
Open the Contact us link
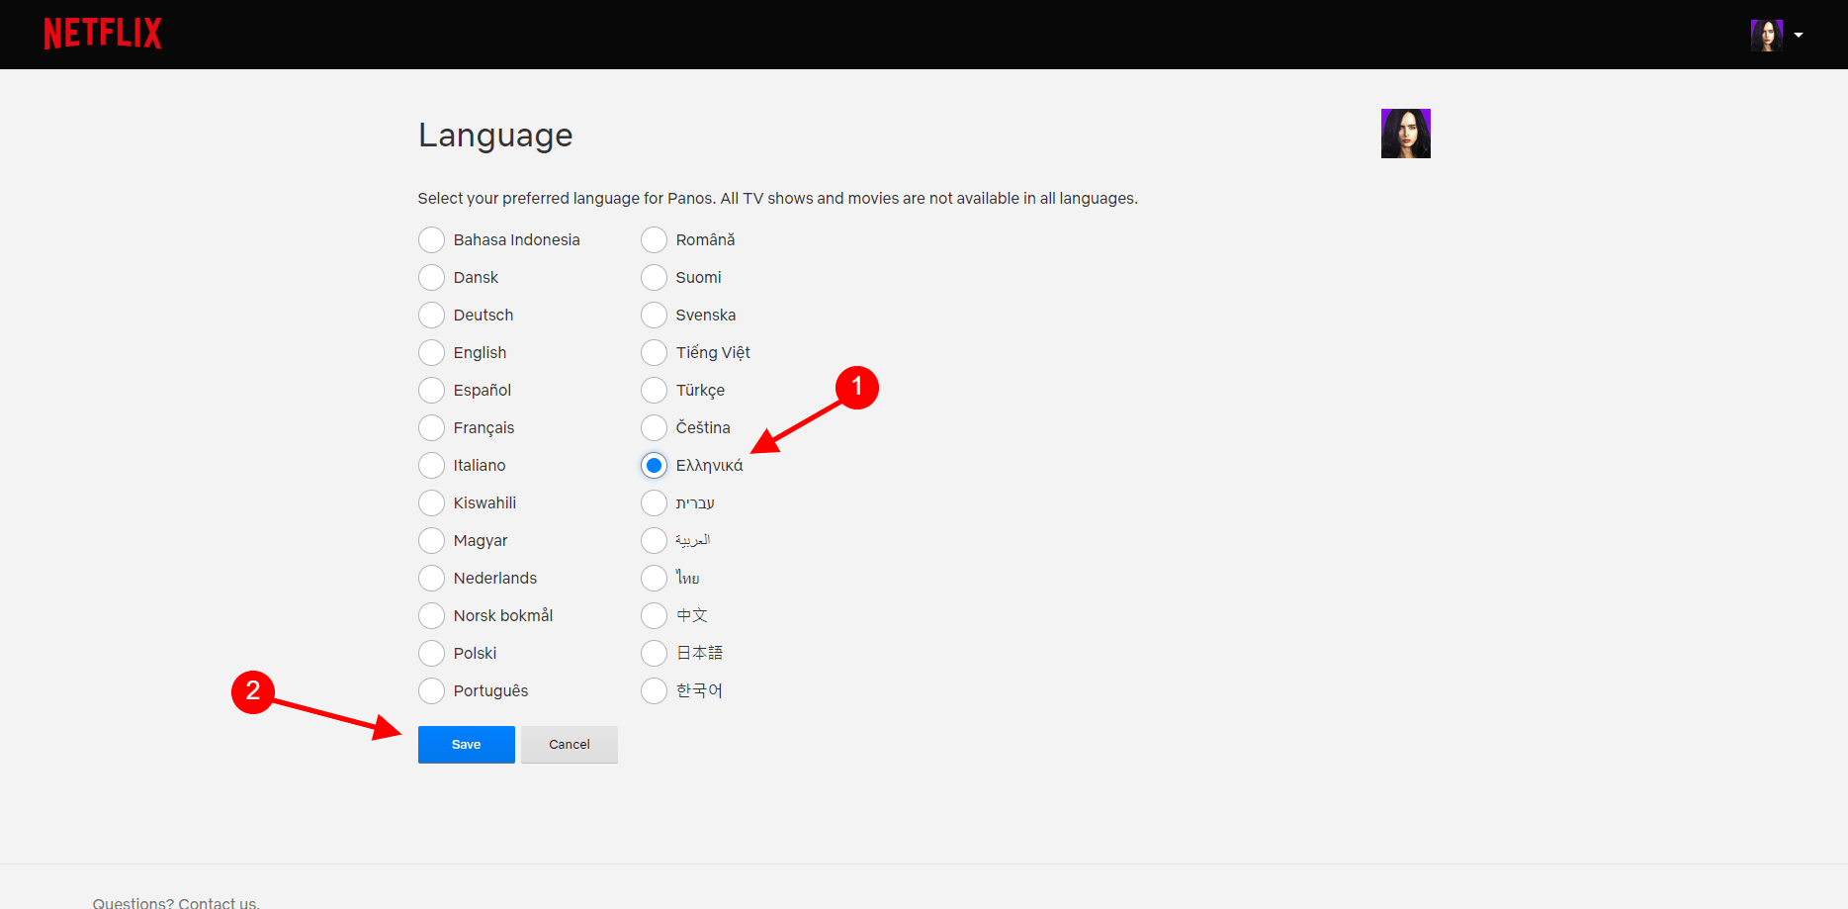coord(219,901)
